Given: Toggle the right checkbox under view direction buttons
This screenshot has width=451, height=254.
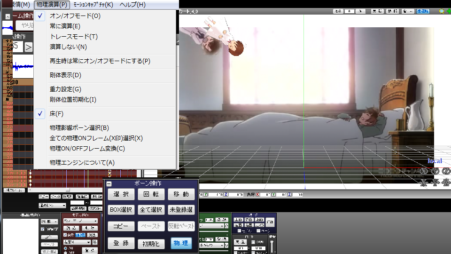Looking at the screenshot, I should point(258,230).
